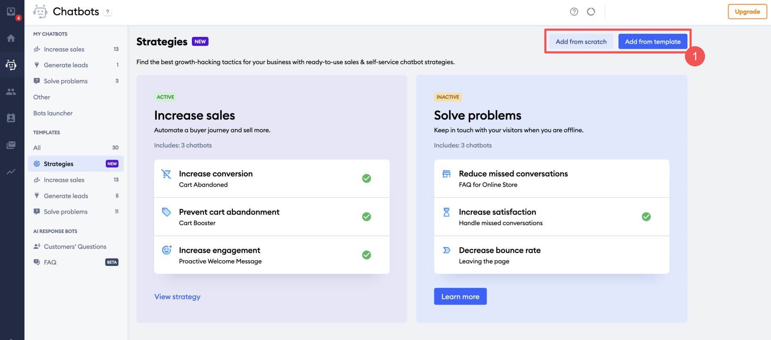Viewport: 771px width, 340px height.
Task: Select Strategies in the Templates list
Action: 59,164
